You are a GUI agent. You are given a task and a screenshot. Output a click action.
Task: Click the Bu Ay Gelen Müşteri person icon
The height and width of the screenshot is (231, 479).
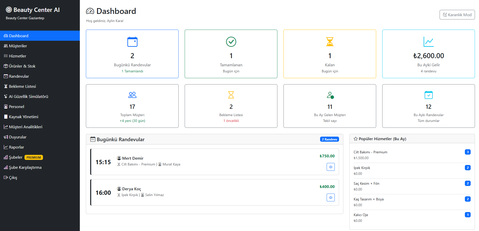[330, 95]
